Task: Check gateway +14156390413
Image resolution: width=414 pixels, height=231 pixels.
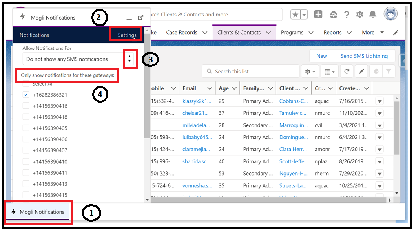Action: (x=26, y=184)
